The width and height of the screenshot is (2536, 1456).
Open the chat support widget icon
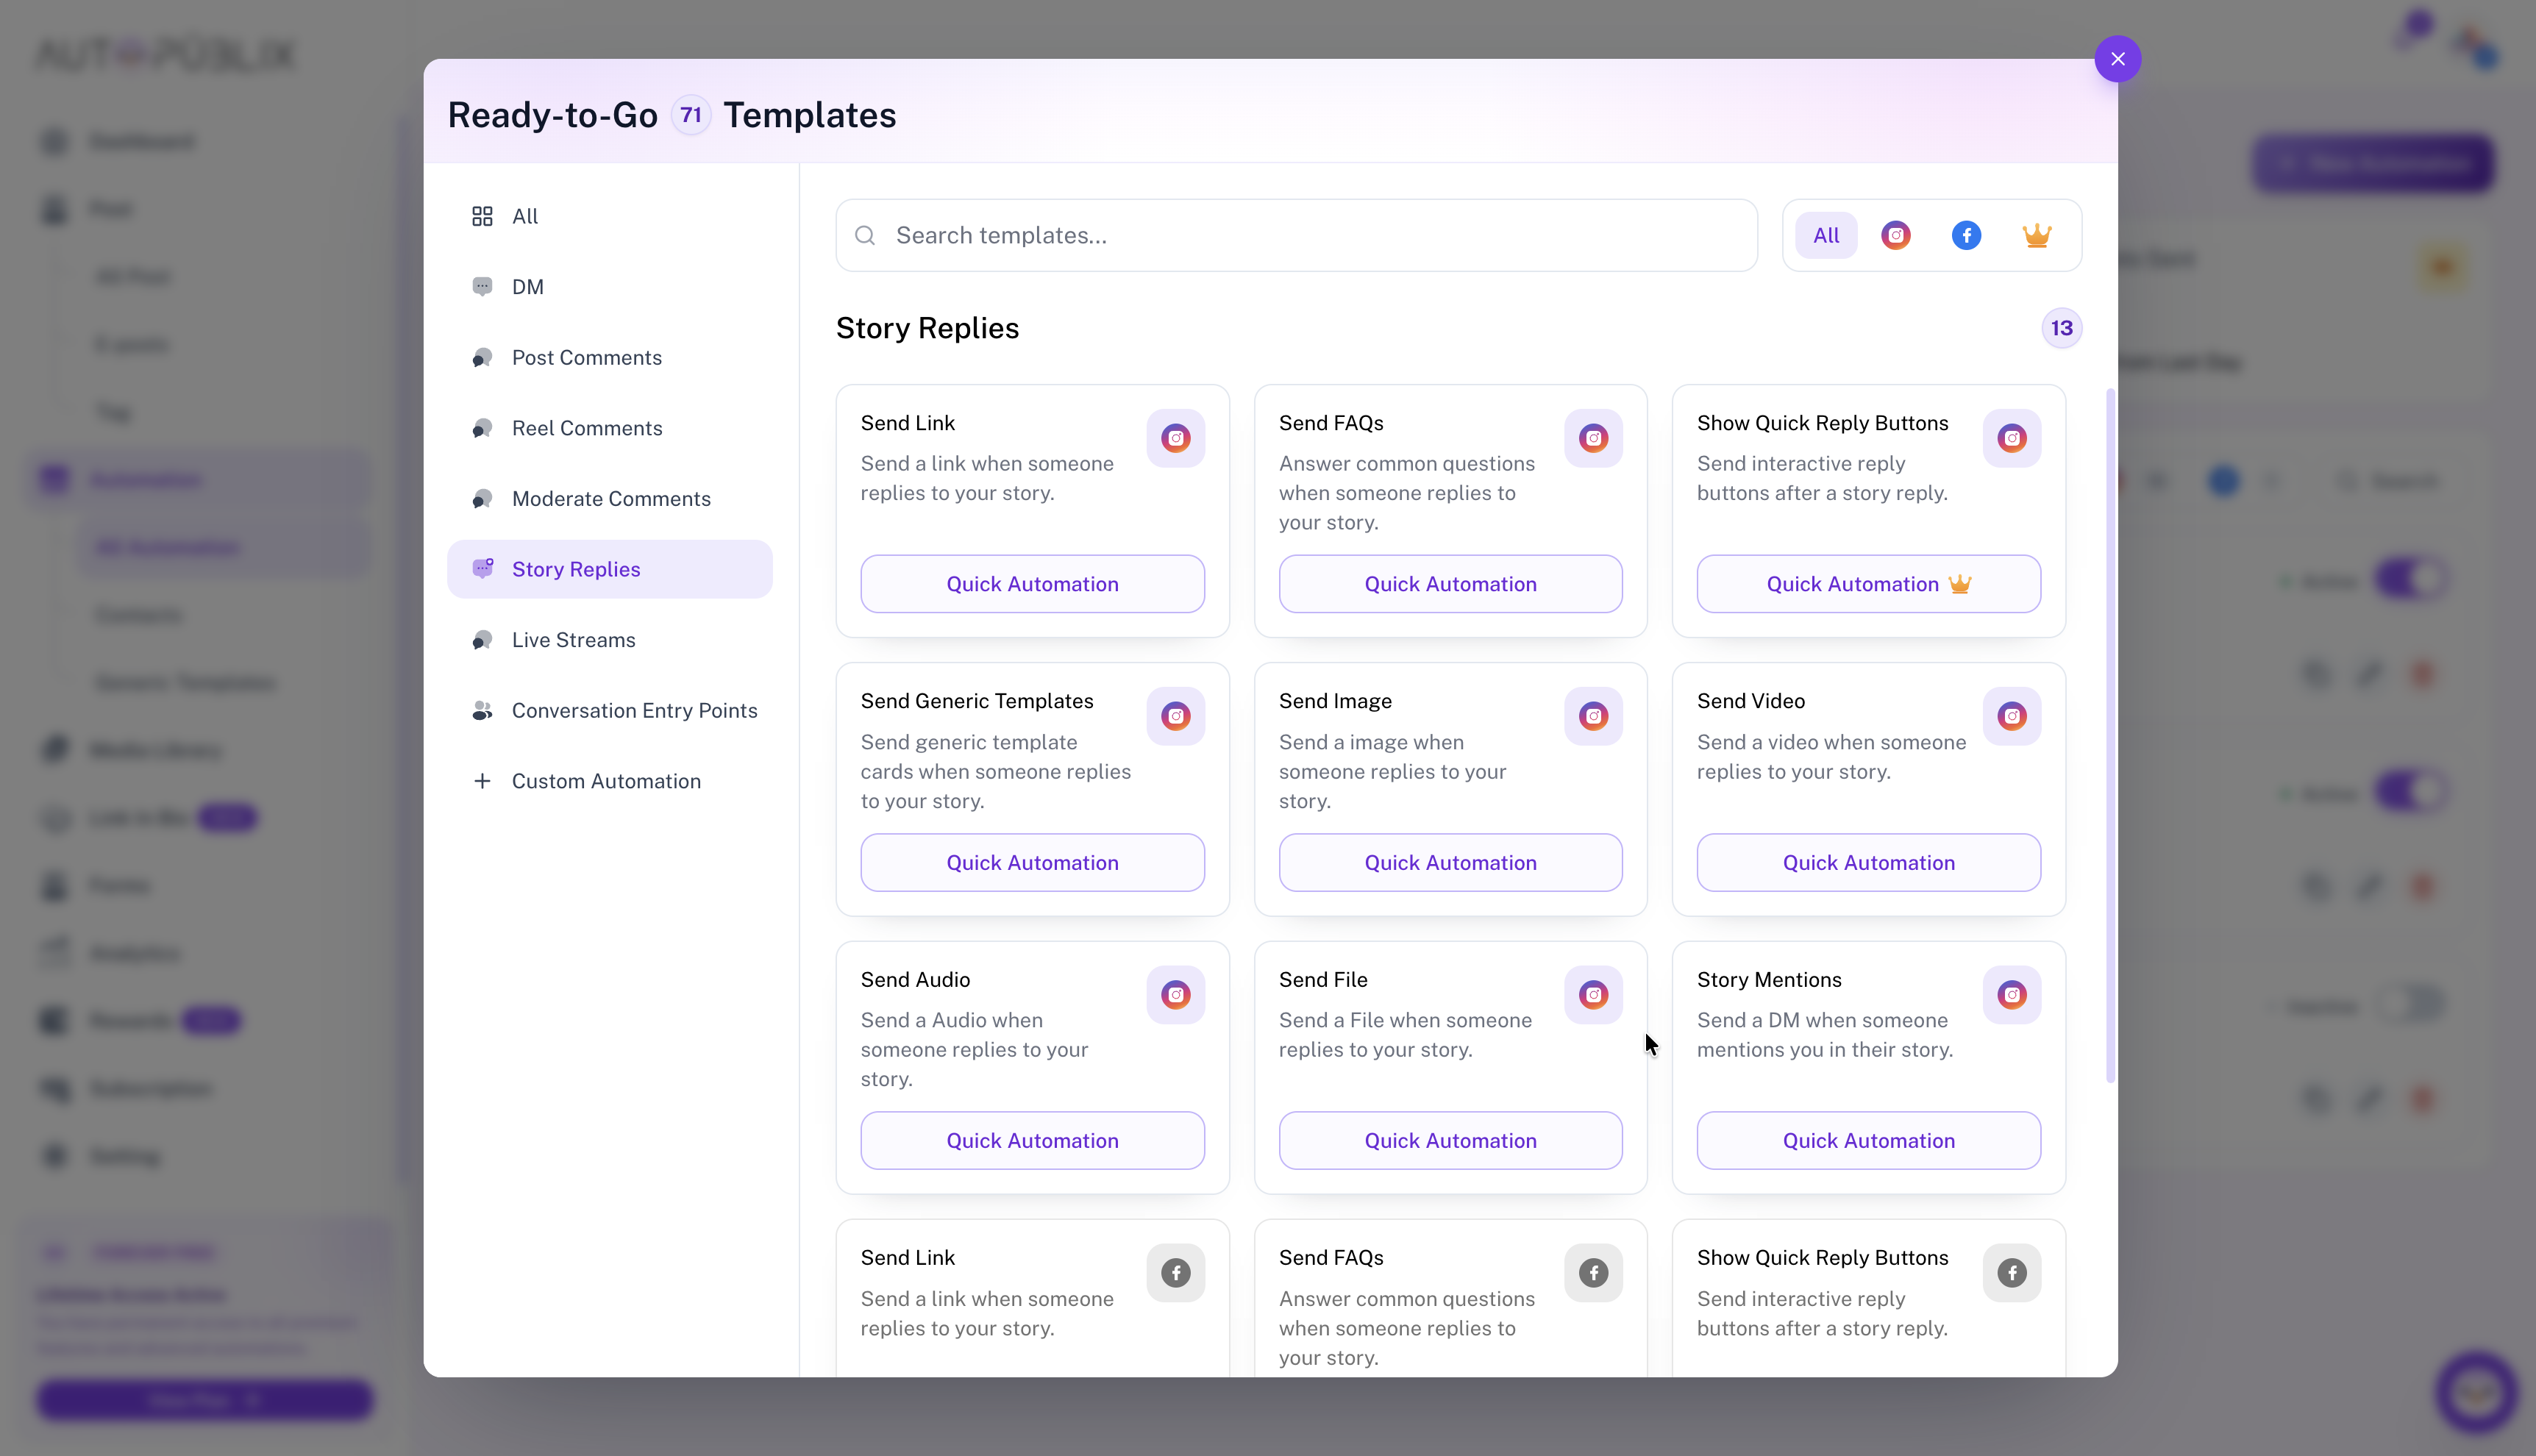(x=2476, y=1392)
